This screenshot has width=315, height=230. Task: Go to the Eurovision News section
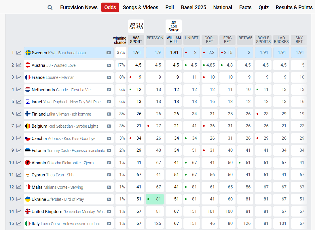tap(79, 7)
